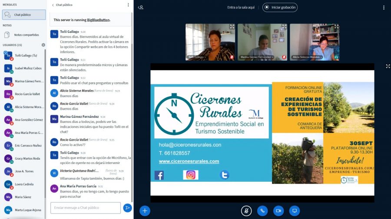This screenshot has width=391, height=219.
Task: Click Instagram icon on slide
Action: [191, 175]
